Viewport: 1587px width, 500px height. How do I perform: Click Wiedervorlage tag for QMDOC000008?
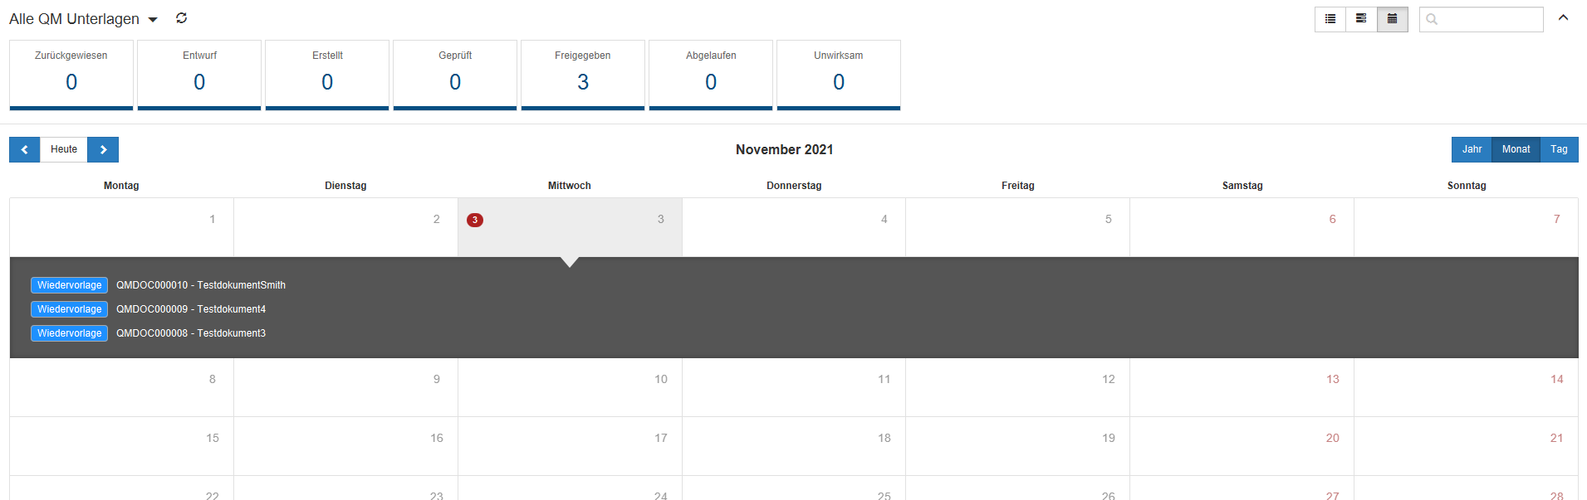[x=70, y=333]
